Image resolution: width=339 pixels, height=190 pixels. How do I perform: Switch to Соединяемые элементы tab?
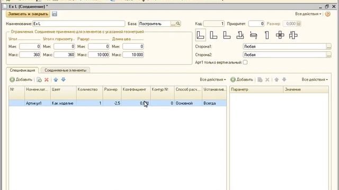coord(65,70)
